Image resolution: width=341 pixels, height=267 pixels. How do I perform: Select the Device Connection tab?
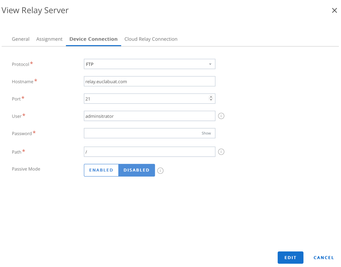click(x=93, y=39)
